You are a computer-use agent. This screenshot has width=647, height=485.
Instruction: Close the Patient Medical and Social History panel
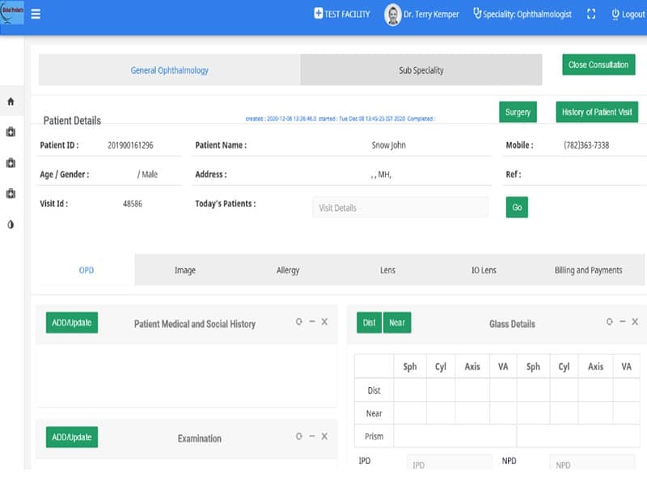[x=324, y=322]
